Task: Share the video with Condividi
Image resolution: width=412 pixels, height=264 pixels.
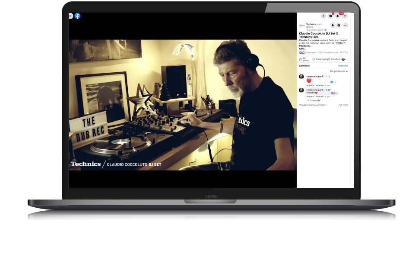Action: (335, 59)
